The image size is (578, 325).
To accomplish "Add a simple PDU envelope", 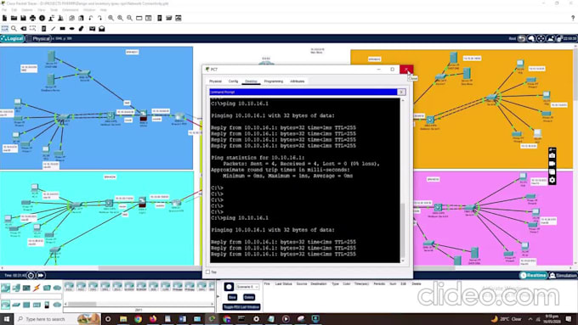I will (92, 28).
